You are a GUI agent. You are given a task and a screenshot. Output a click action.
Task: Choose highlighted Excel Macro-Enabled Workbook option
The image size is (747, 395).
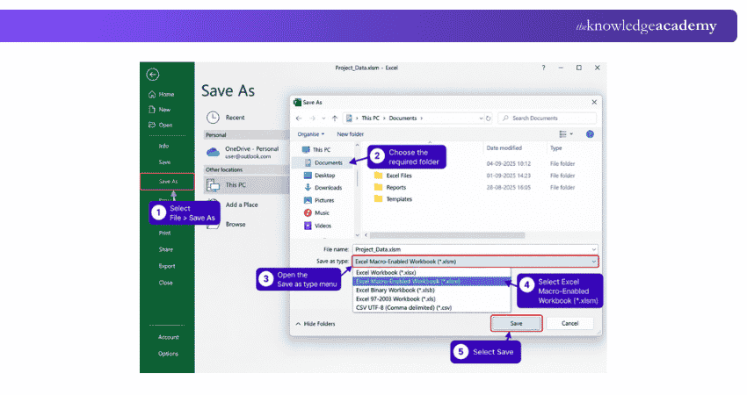[432, 281]
